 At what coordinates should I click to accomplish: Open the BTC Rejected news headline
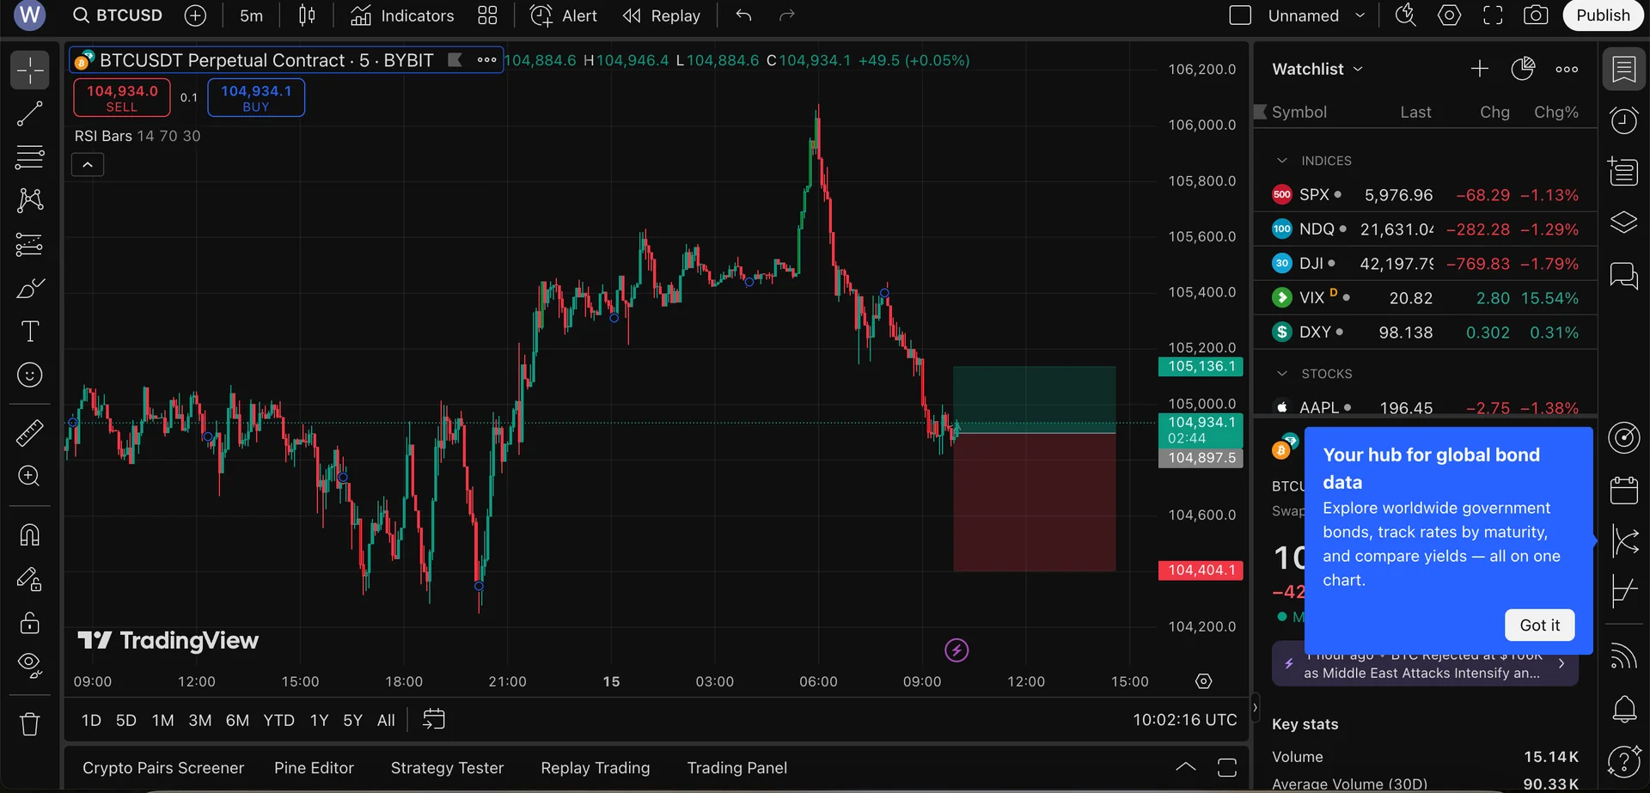tap(1425, 664)
